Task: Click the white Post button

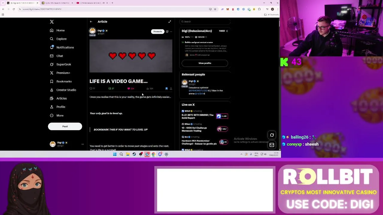Action: (x=65, y=126)
